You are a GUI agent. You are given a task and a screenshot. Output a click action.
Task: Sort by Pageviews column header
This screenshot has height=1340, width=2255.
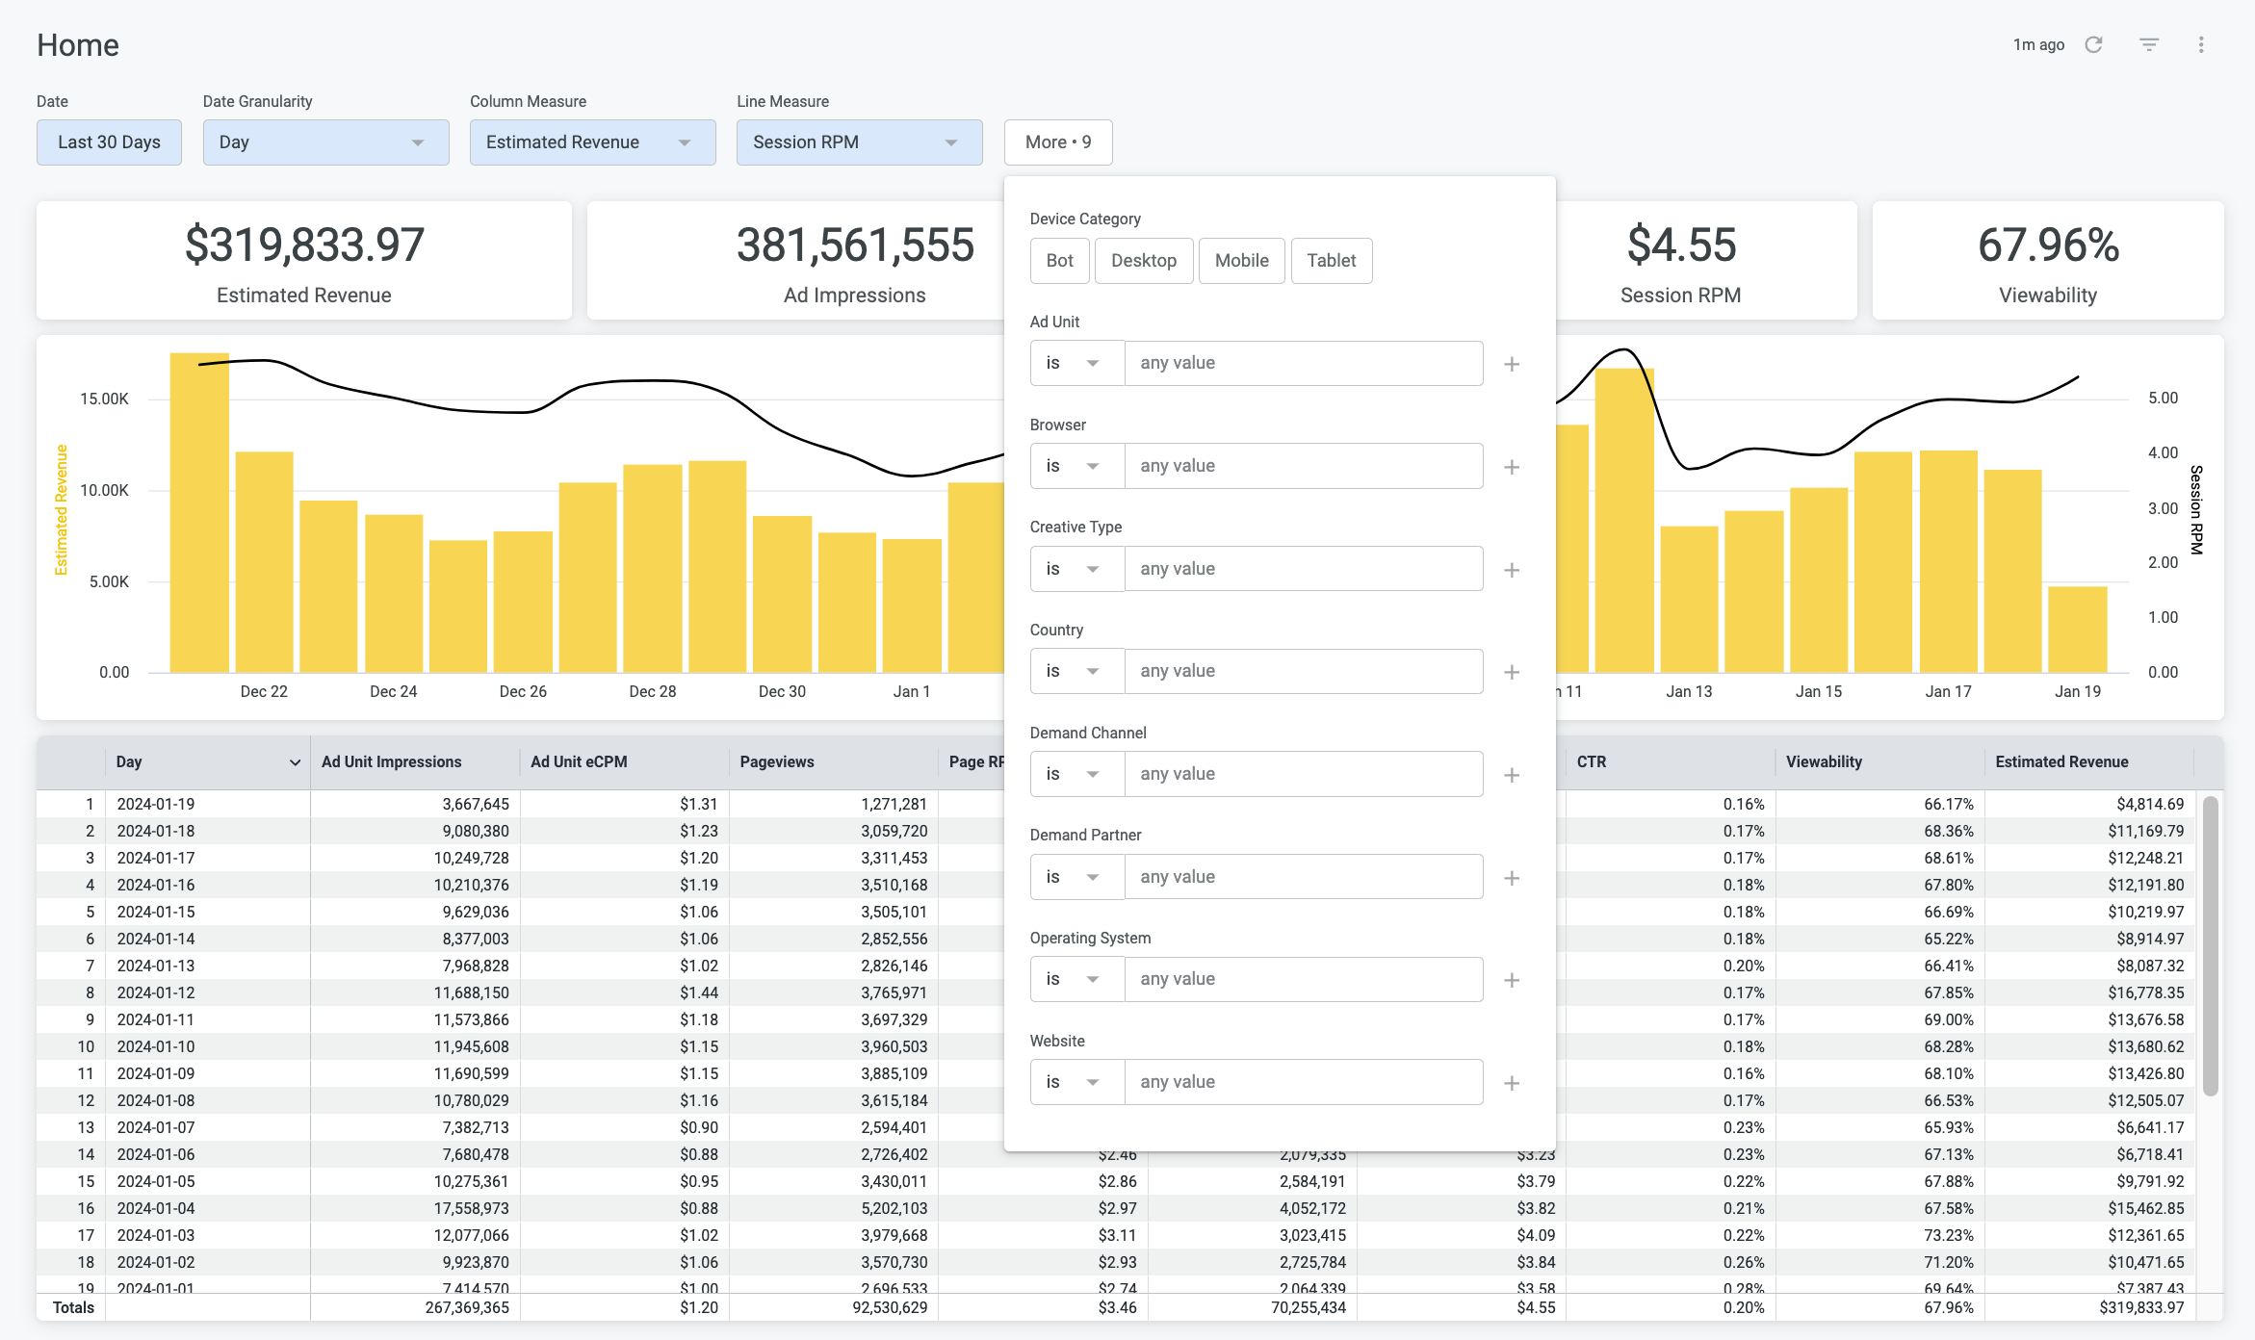[833, 762]
